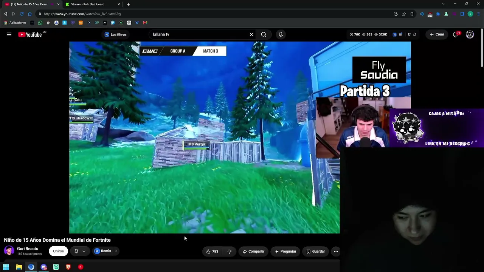Open the YouTube notifications bell

(x=456, y=34)
